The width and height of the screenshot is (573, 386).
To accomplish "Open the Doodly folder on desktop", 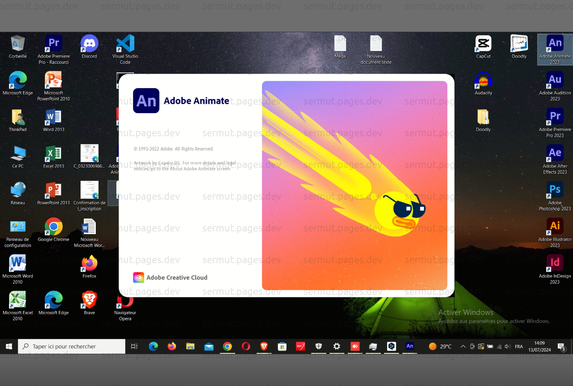I will [x=483, y=117].
